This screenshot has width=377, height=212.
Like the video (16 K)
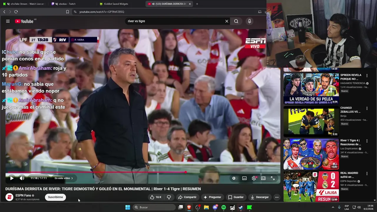coord(156,197)
